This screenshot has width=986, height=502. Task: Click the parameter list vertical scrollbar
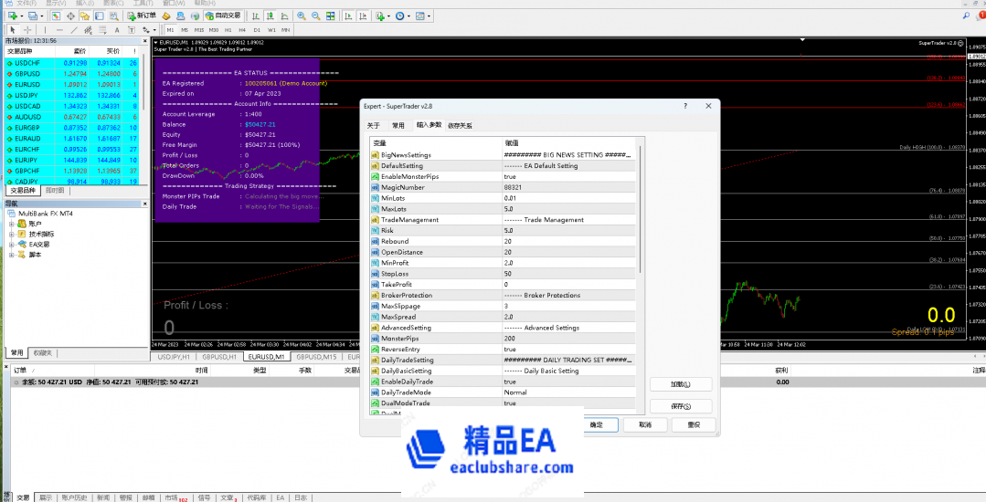tap(641, 209)
